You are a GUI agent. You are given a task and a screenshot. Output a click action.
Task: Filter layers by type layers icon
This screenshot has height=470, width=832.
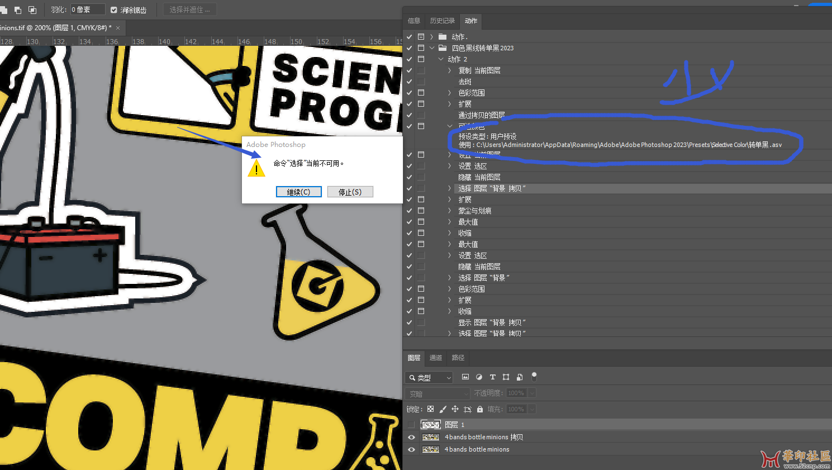[492, 377]
